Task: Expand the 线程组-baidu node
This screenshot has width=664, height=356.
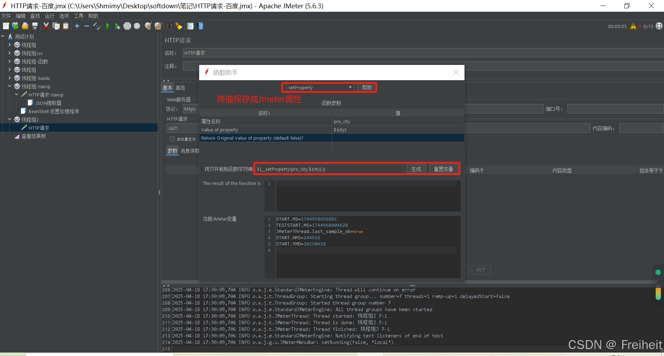Action: coord(9,78)
